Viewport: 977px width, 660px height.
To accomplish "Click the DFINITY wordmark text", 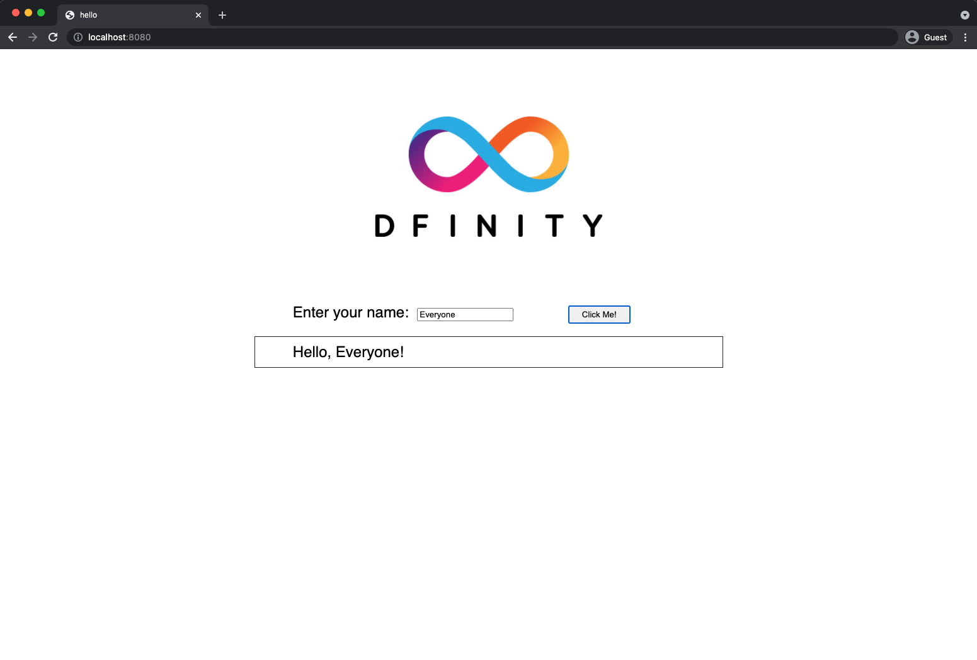I will tap(488, 225).
